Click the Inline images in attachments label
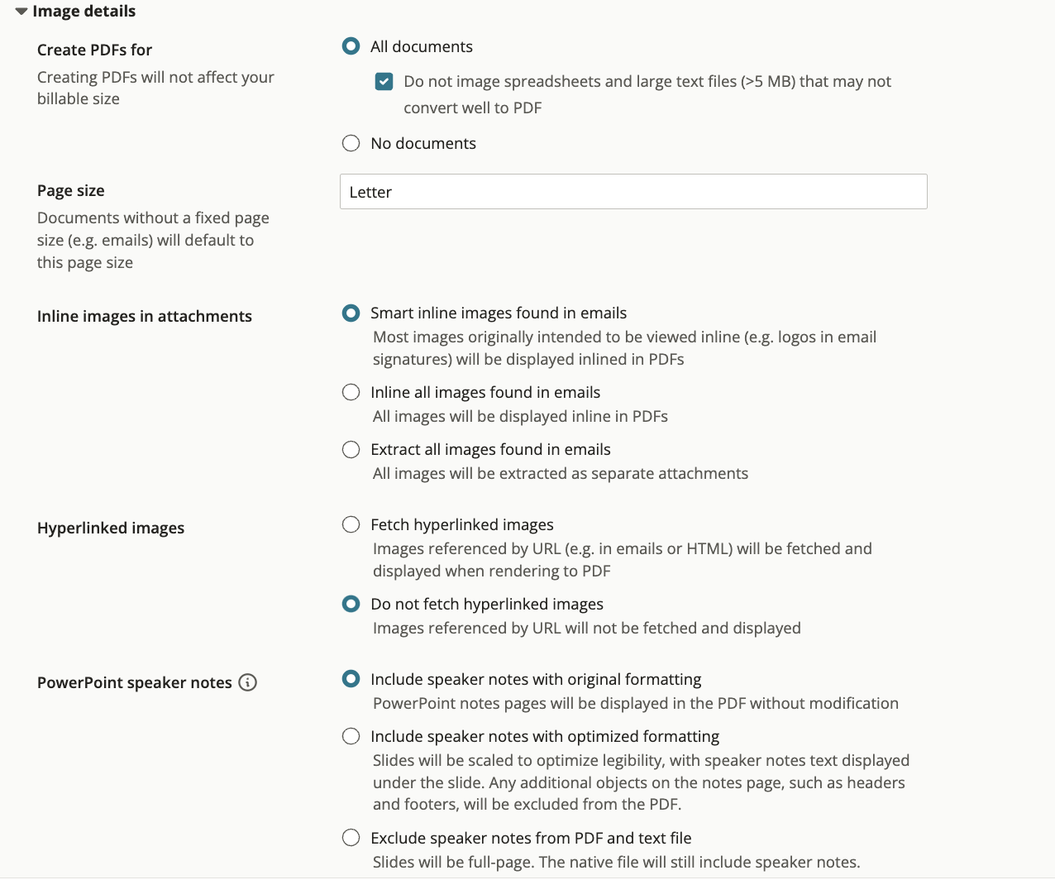1055x880 pixels. (145, 316)
